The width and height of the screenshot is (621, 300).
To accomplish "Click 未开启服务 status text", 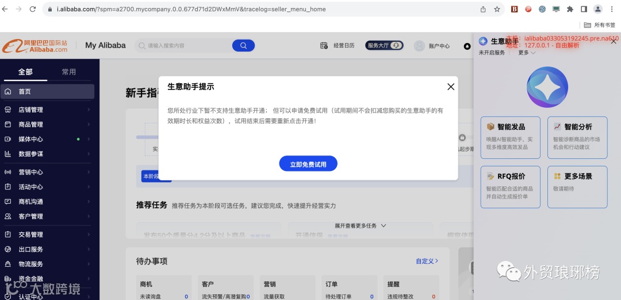I will point(492,53).
